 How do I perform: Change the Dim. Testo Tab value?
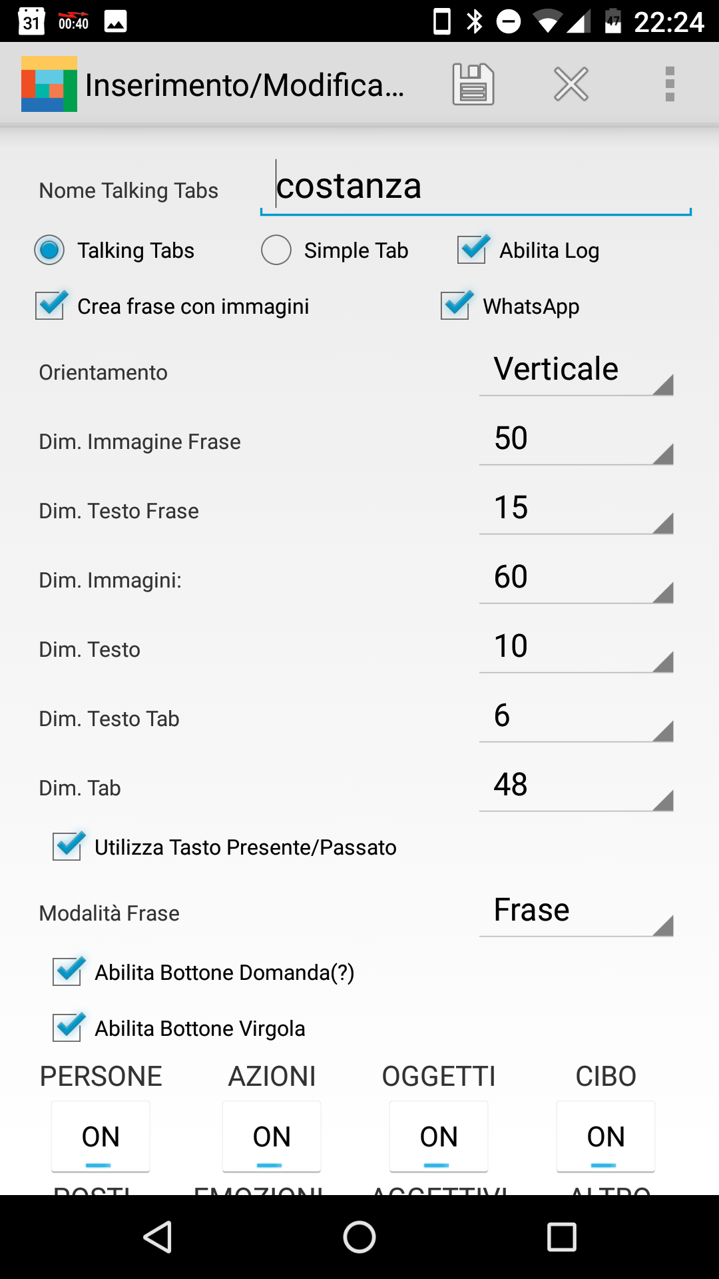(x=576, y=717)
